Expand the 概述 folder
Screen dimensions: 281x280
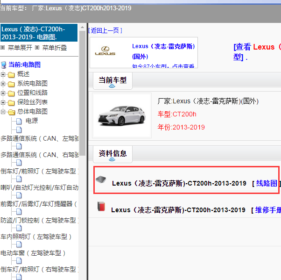point(3,74)
